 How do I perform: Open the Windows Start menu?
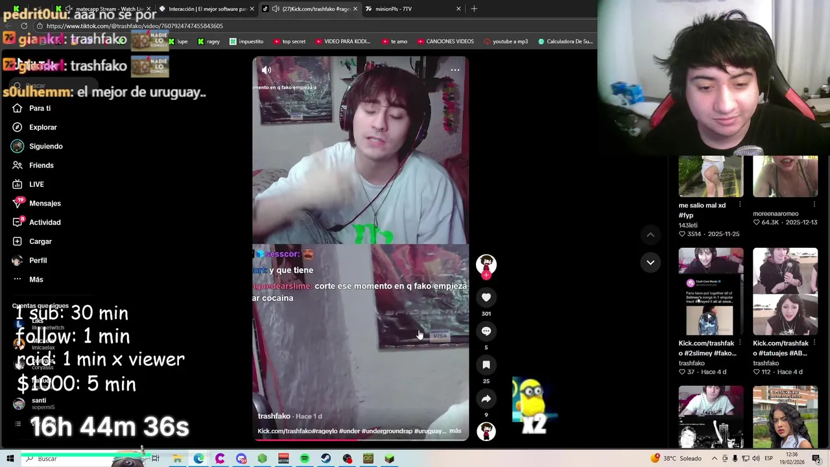(10, 459)
